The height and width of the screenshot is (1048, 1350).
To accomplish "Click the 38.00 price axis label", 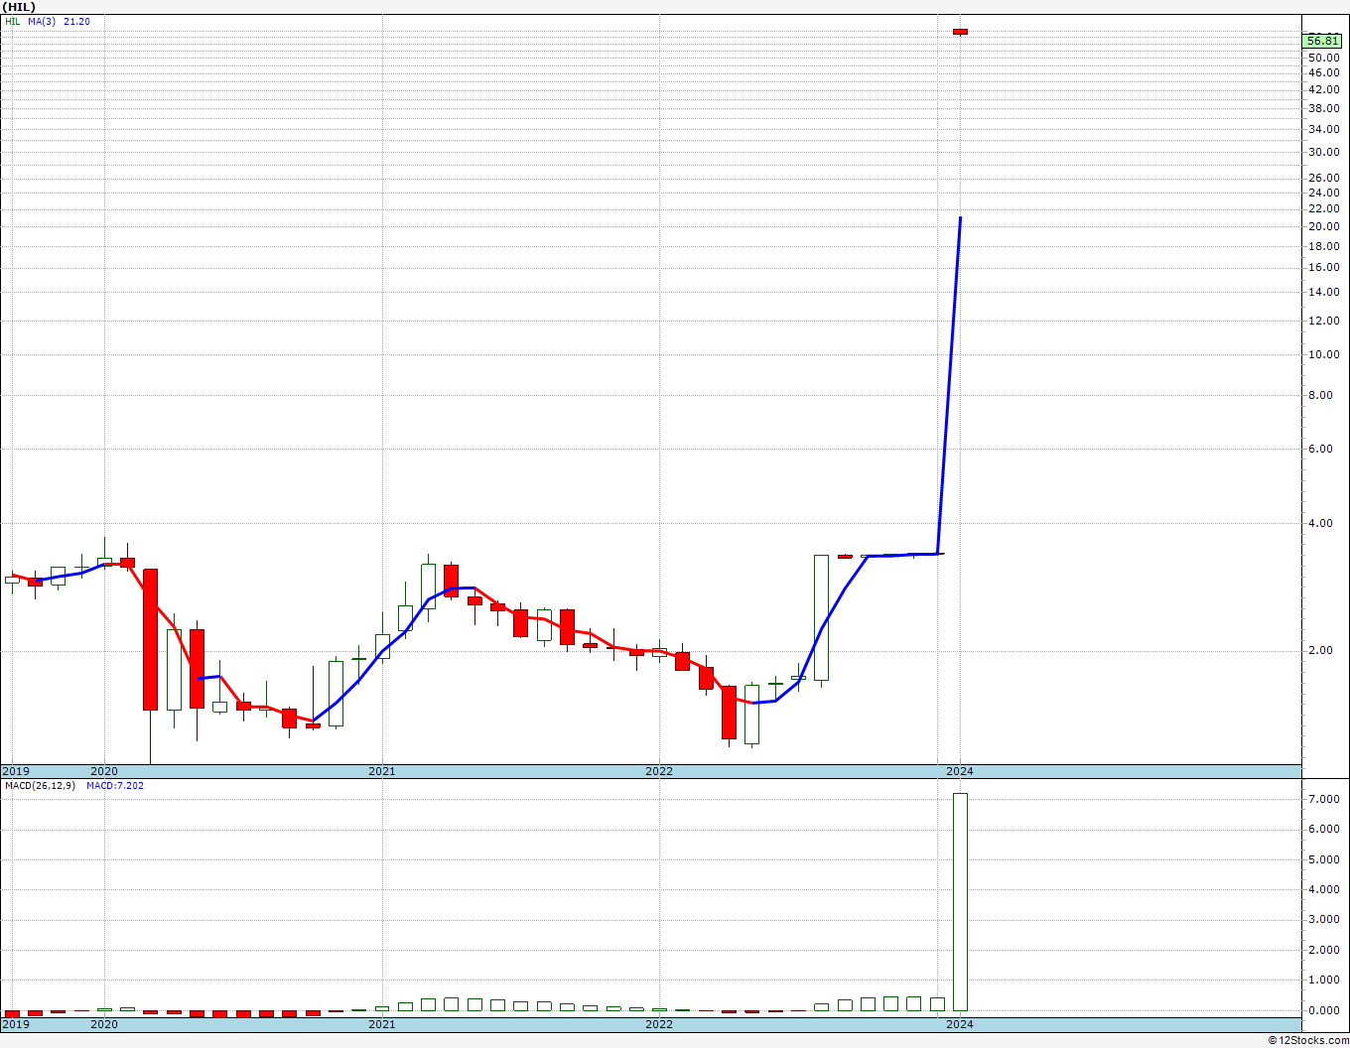I will pyautogui.click(x=1323, y=109).
